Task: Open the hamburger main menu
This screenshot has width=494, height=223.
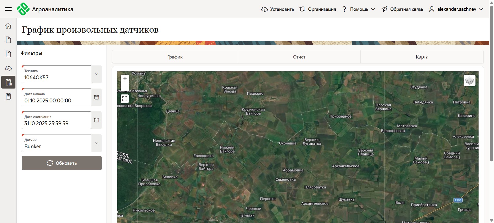Action: pos(8,9)
